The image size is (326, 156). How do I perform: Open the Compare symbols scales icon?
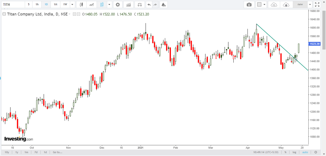[139, 5]
